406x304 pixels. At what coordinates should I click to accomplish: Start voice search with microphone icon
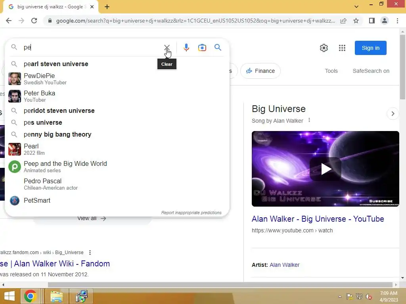click(186, 47)
